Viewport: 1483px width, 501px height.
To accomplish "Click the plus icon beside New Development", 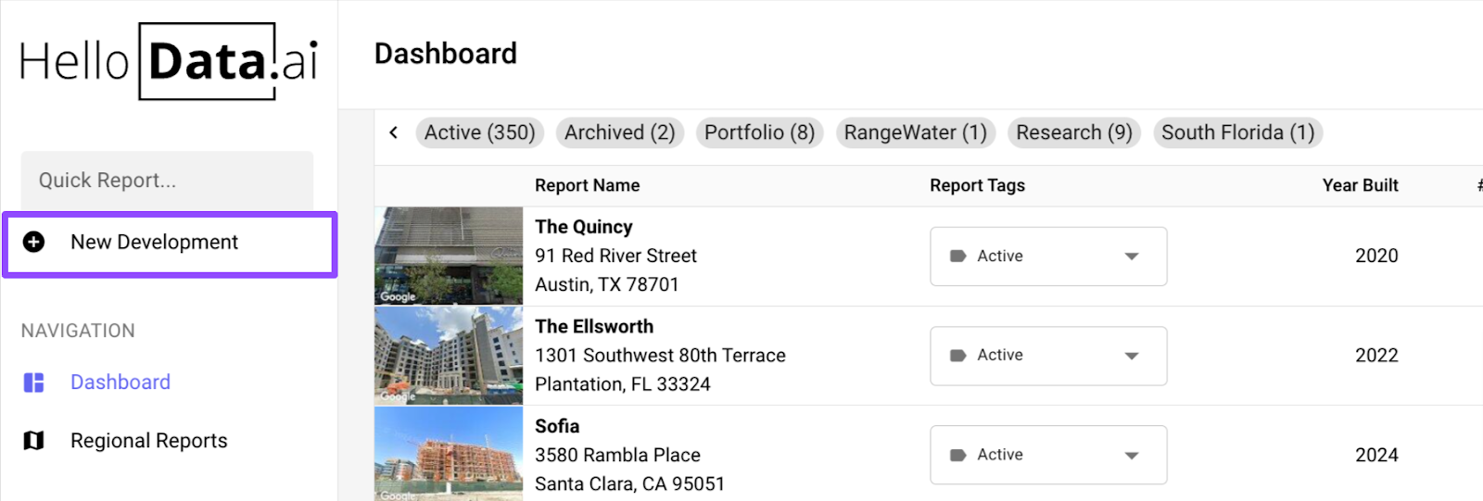I will point(33,242).
